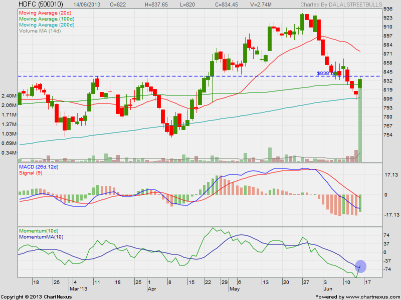Click the 0.69M volume axis label

tap(9, 143)
